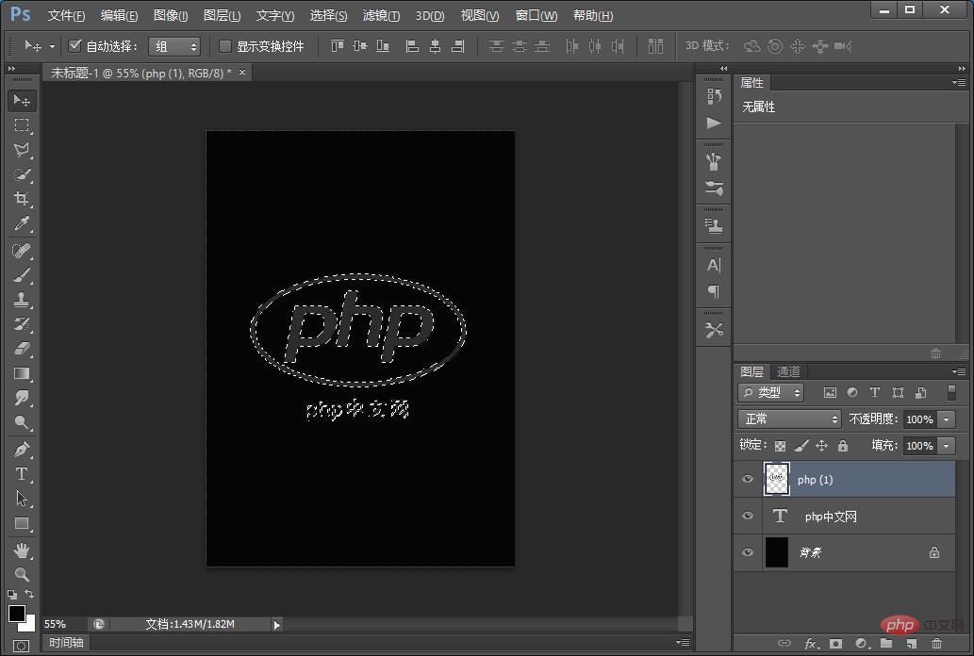Image resolution: width=974 pixels, height=656 pixels.
Task: Open the 图层(L) menu
Action: coord(222,15)
